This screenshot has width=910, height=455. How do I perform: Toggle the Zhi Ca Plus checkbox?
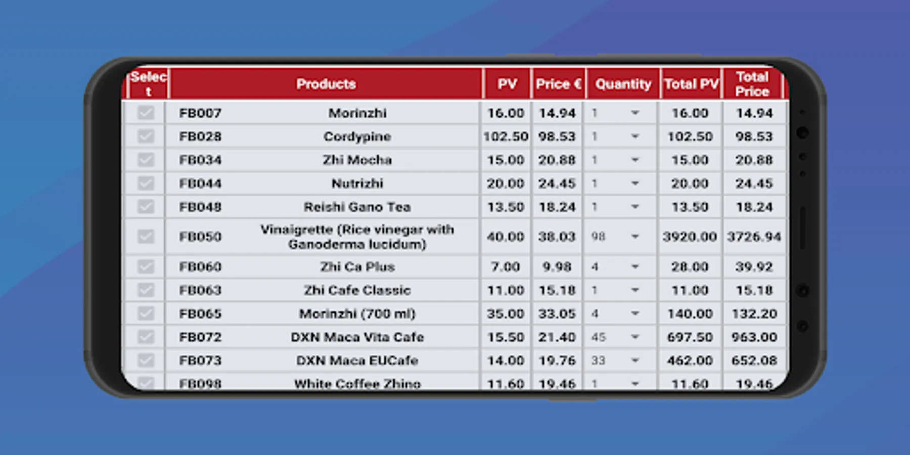[146, 266]
